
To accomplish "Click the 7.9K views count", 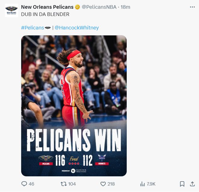I will (151, 184).
